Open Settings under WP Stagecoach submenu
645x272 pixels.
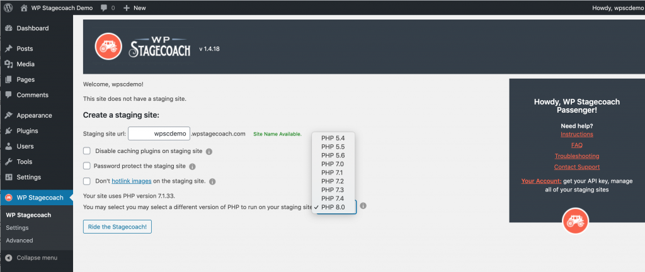coord(17,228)
